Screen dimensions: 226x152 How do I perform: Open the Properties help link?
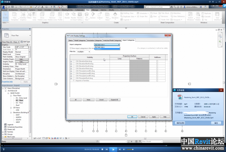point(7,82)
